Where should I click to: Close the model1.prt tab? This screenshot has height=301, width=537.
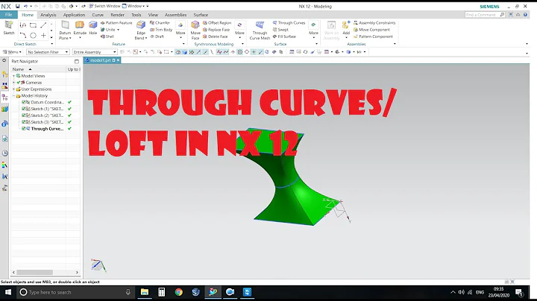(118, 60)
